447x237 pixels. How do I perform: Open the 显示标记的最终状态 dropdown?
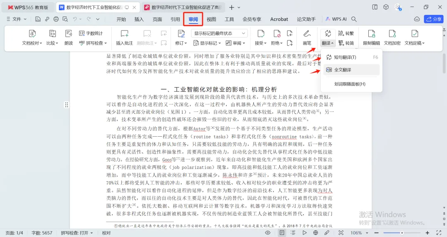pyautogui.click(x=219, y=33)
